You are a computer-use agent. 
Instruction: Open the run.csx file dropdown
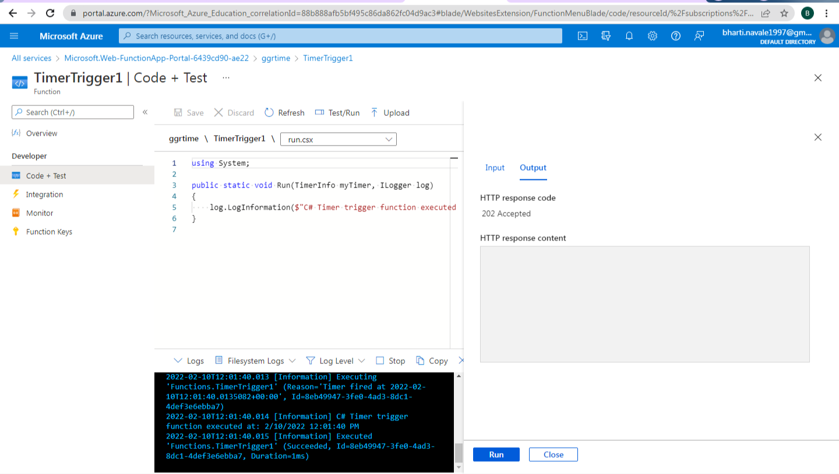pyautogui.click(x=339, y=139)
